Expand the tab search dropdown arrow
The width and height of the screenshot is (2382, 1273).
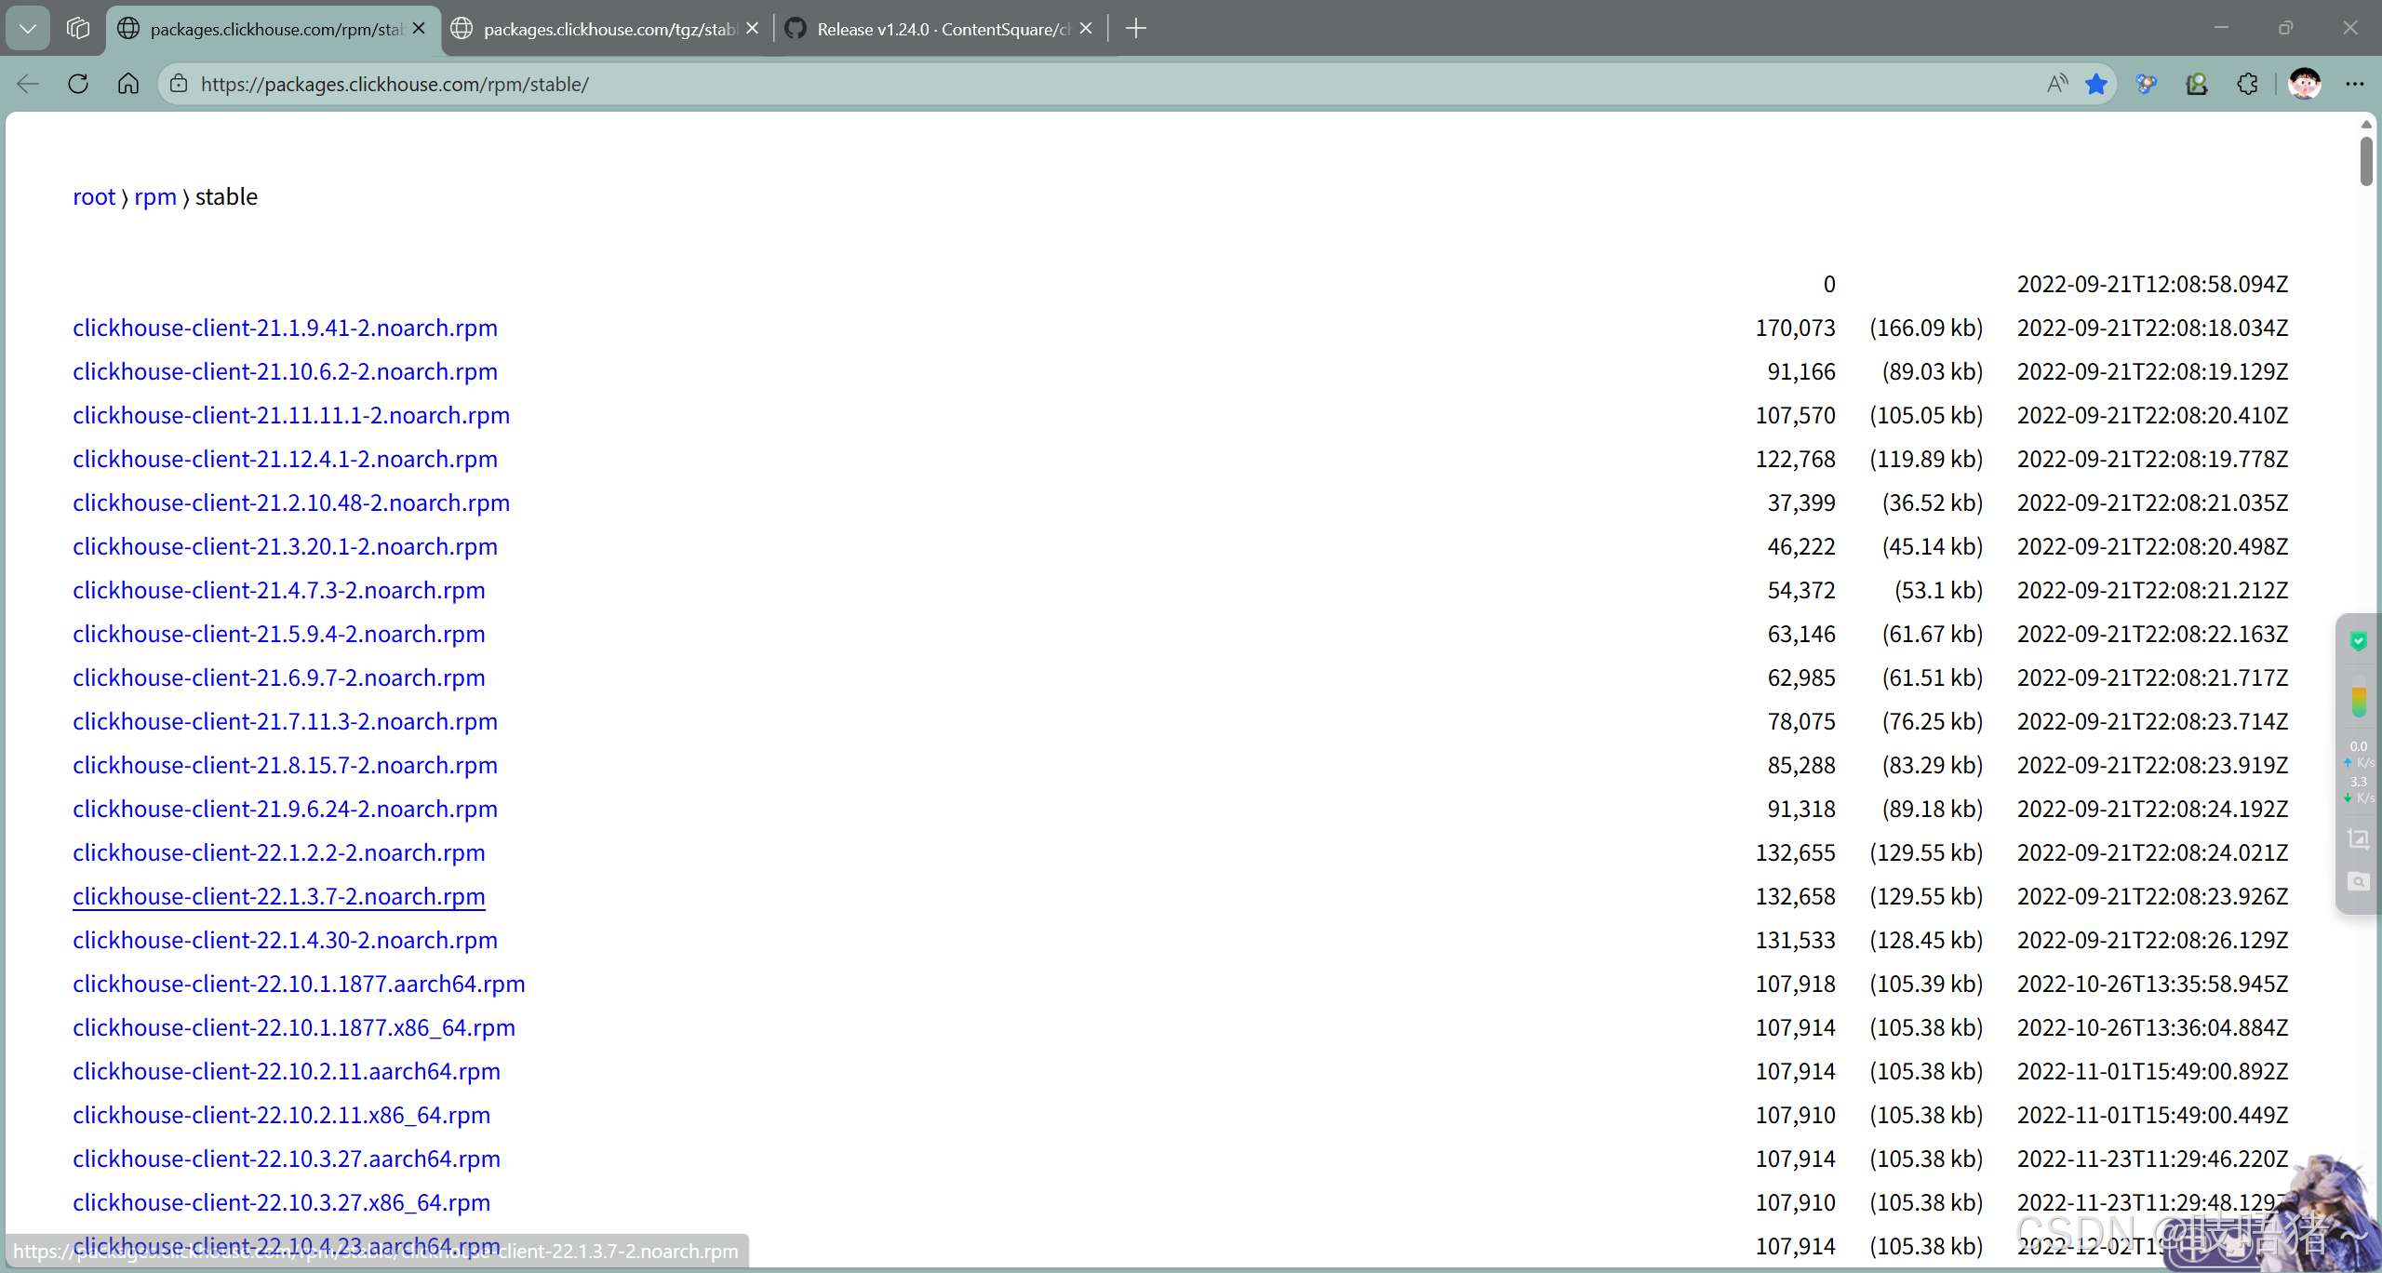pos(28,28)
